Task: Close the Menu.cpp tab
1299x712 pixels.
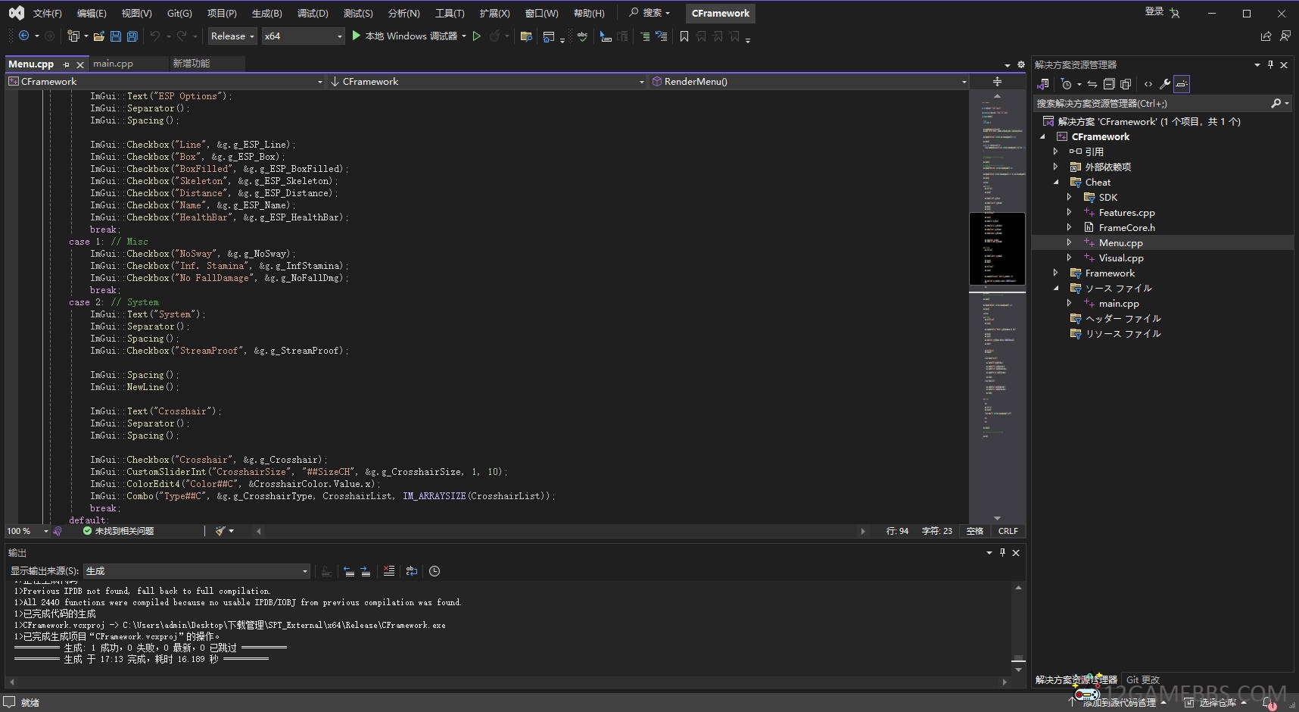Action: coord(80,65)
